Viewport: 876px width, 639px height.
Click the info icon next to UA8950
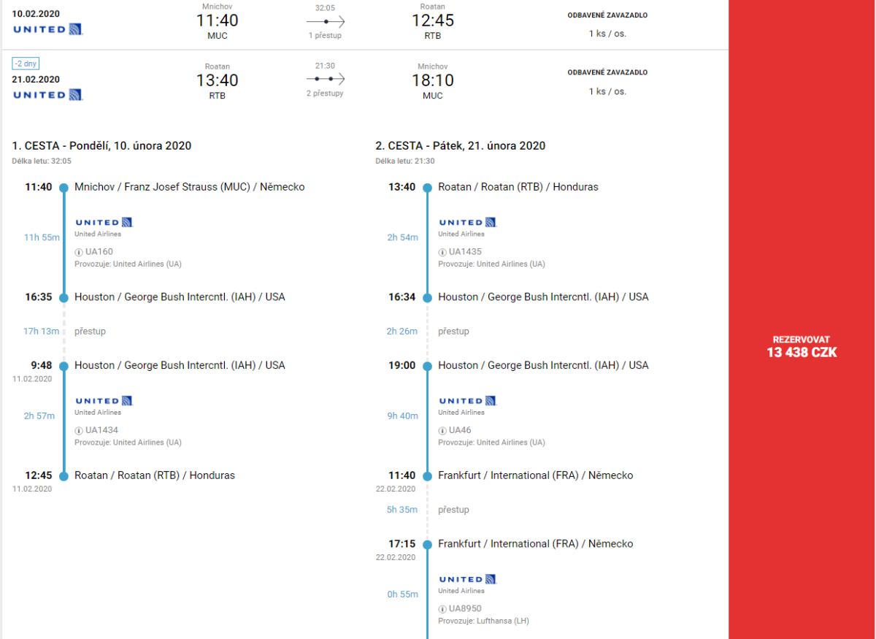[x=442, y=608]
